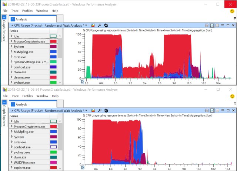This screenshot has width=237, height=171.
Task: Maximize the CPU Usage panel in bottom window
Action: tap(228, 110)
